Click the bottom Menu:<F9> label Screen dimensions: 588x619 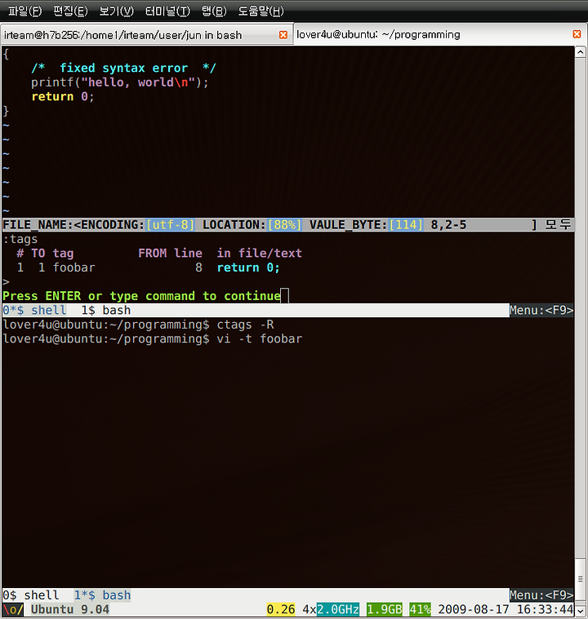point(541,595)
